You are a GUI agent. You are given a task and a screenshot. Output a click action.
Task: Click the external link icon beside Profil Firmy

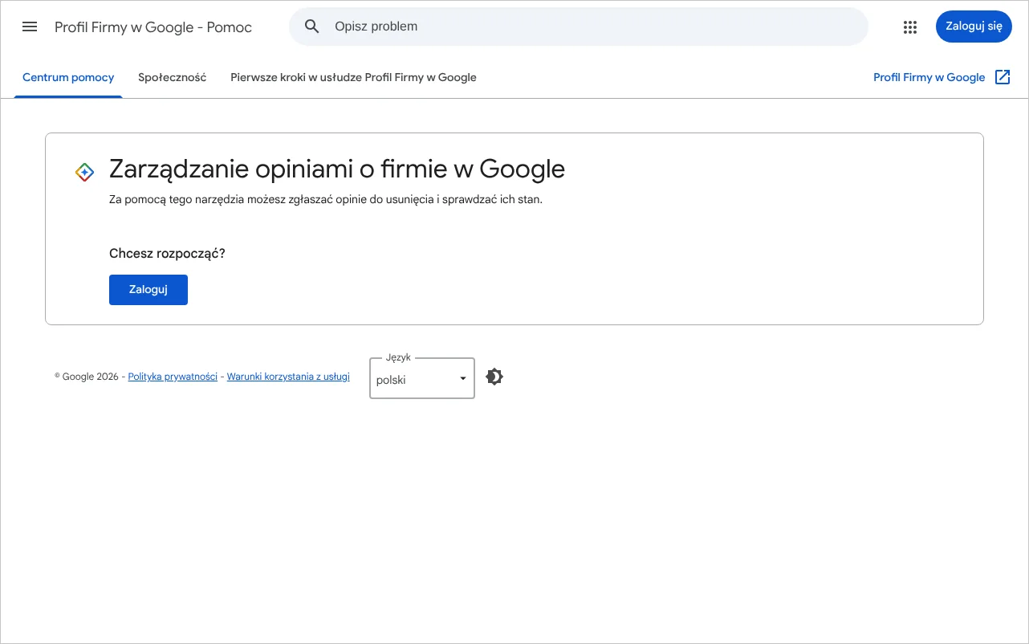click(1003, 77)
